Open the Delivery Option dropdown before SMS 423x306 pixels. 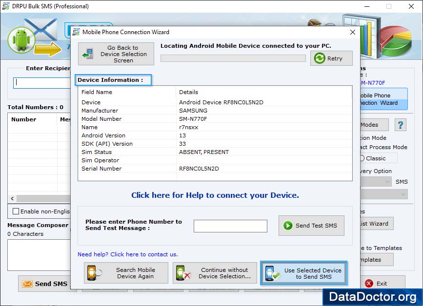pyautogui.click(x=376, y=182)
